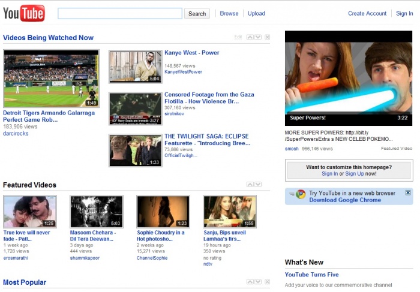Click Sign In at top right
The image size is (420, 292).
pos(404,13)
